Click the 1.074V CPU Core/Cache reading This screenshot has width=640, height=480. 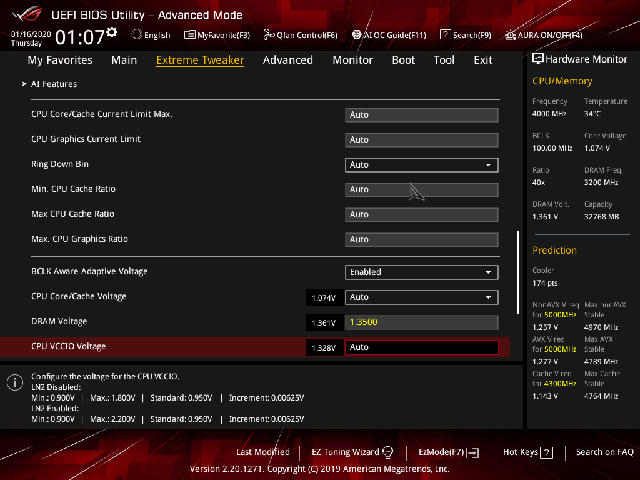tap(324, 297)
